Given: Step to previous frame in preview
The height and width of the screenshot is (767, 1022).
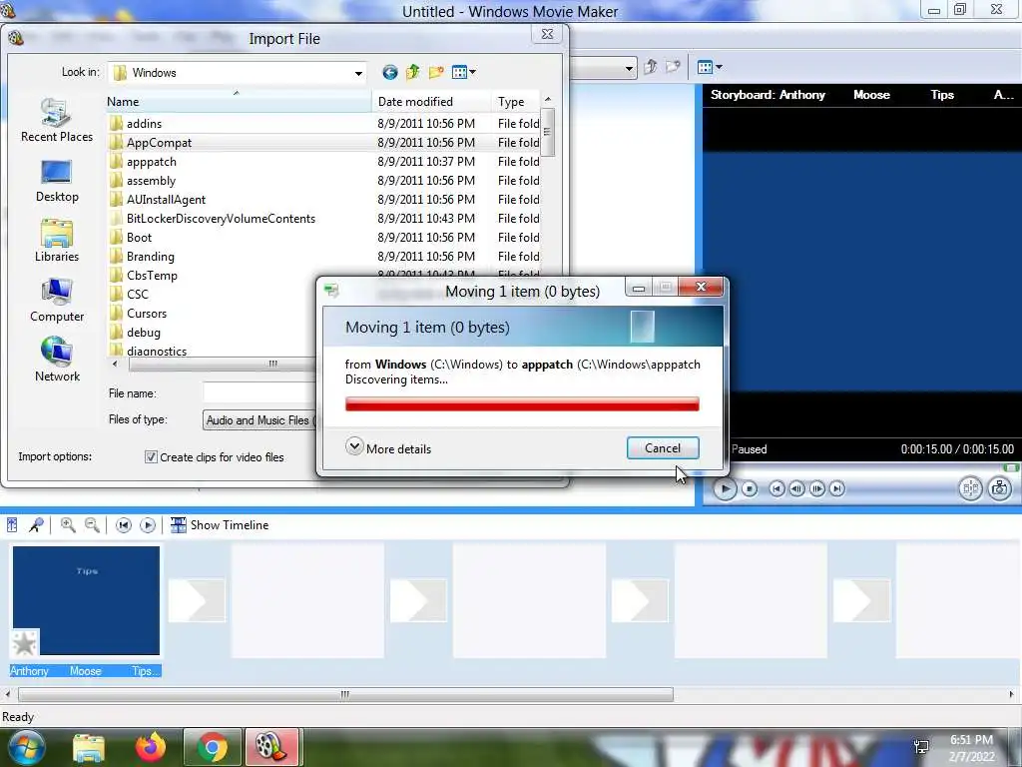Looking at the screenshot, I should [x=796, y=488].
